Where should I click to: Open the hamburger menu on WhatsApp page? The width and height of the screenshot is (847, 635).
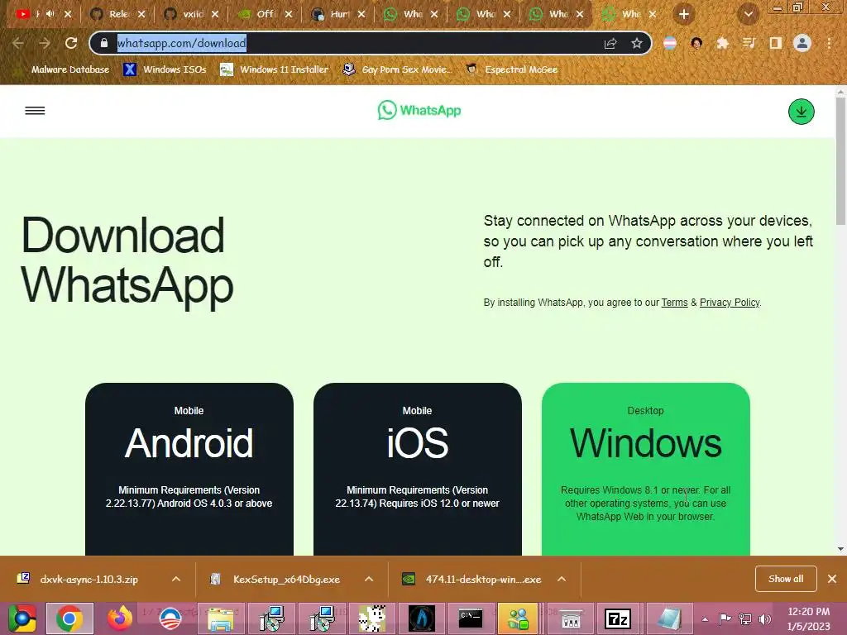[x=35, y=111]
